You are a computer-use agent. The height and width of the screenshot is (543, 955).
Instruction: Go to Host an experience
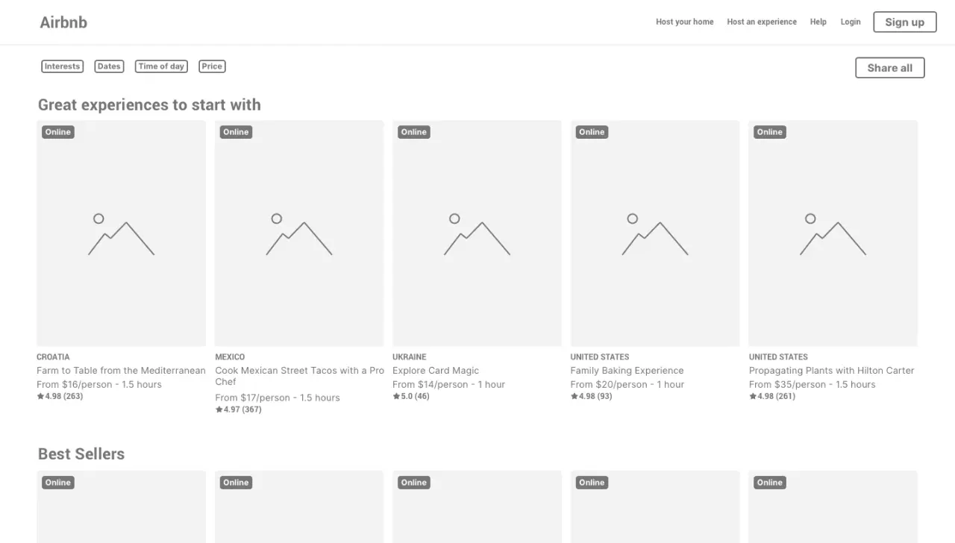click(x=762, y=22)
